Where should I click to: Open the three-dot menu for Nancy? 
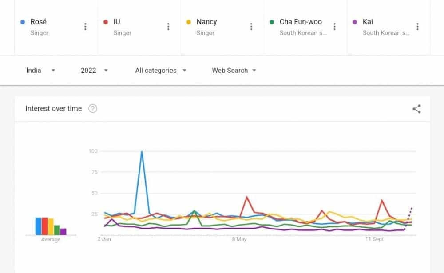251,27
